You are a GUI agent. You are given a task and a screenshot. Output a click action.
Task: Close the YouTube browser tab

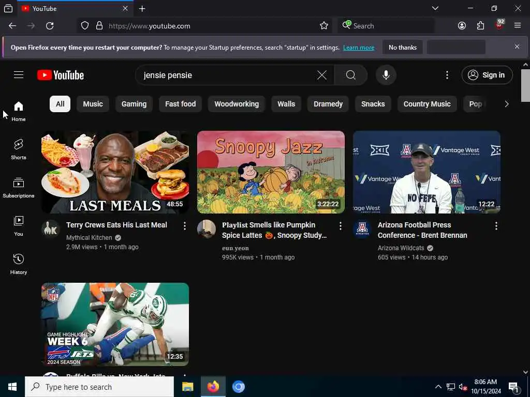pos(125,8)
